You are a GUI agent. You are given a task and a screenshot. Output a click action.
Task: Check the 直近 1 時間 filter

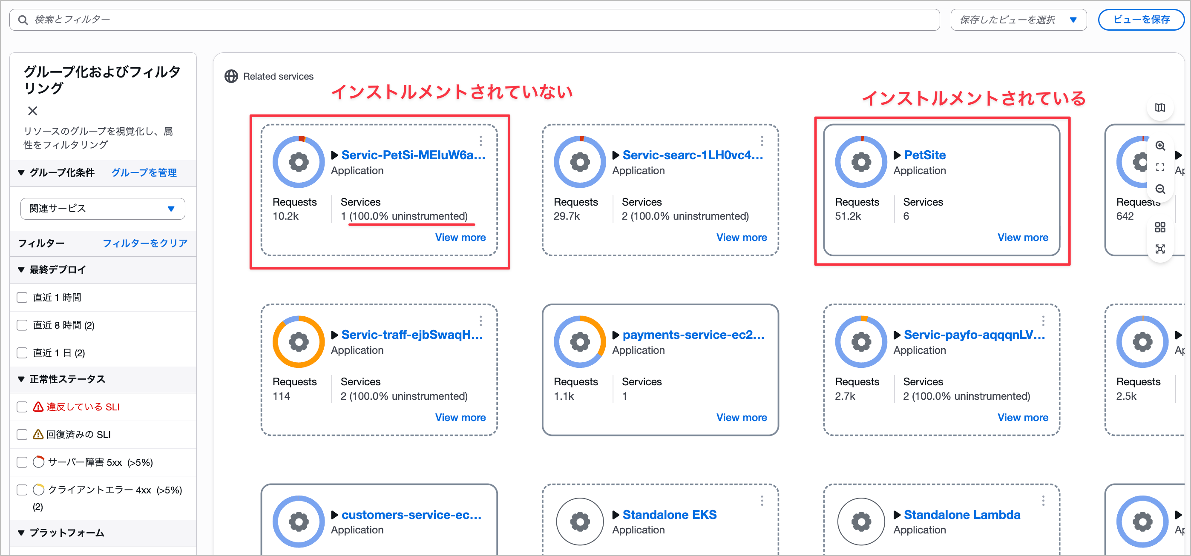(x=22, y=297)
